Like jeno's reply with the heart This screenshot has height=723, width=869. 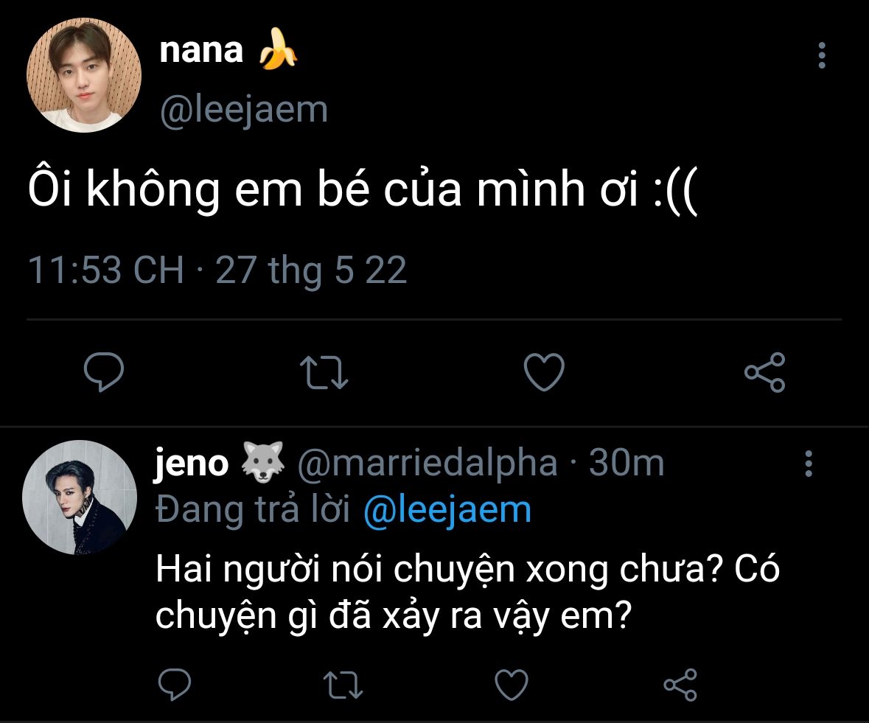(x=511, y=685)
